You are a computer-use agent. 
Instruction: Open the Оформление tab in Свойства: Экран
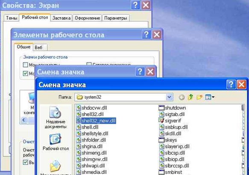[87, 18]
